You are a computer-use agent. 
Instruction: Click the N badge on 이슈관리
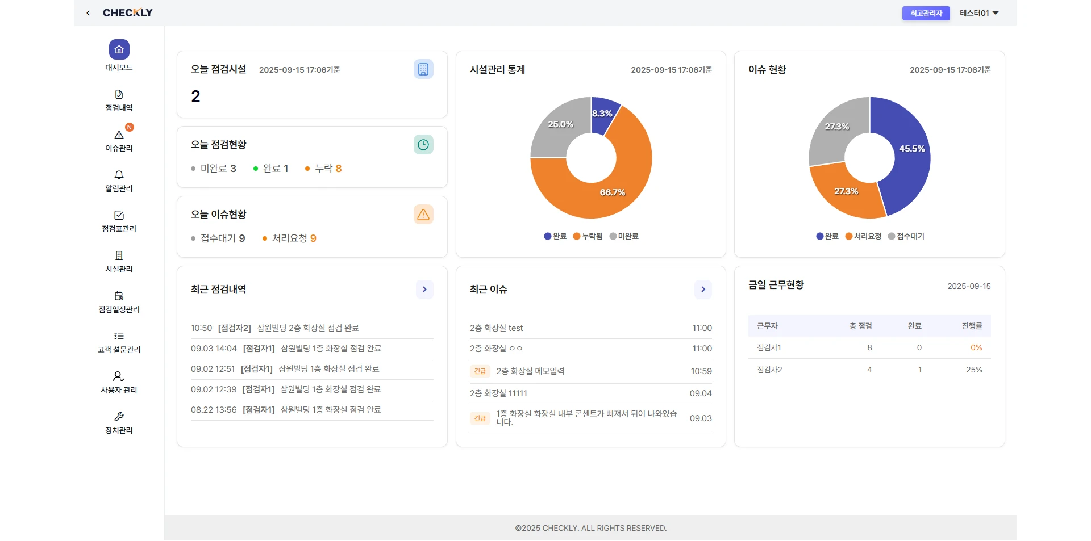coord(130,127)
